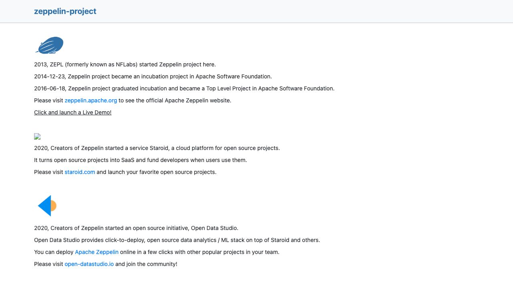Open the zeppelin.apache.org link
This screenshot has height=288, width=513.
91,100
